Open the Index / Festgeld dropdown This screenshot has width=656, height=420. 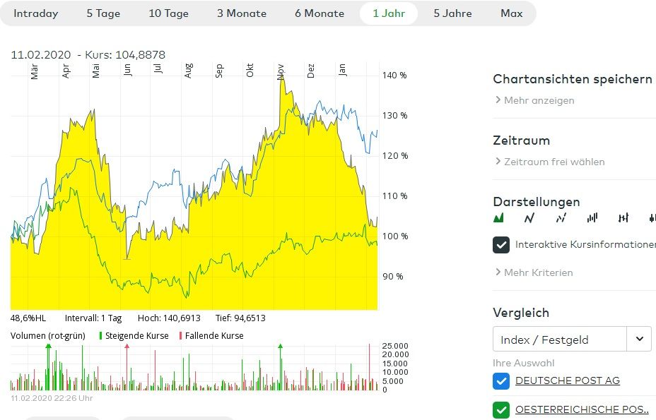tap(639, 340)
